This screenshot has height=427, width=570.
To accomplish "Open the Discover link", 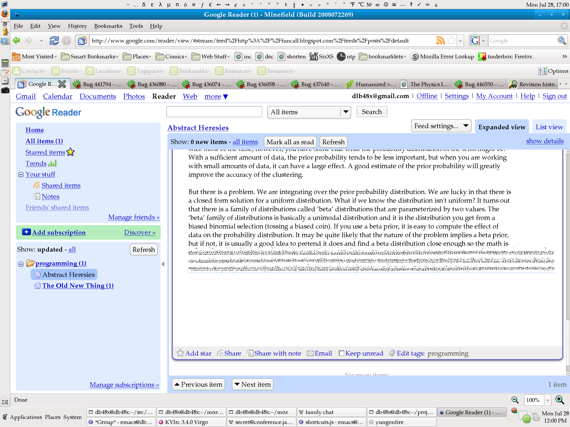I will (x=140, y=232).
